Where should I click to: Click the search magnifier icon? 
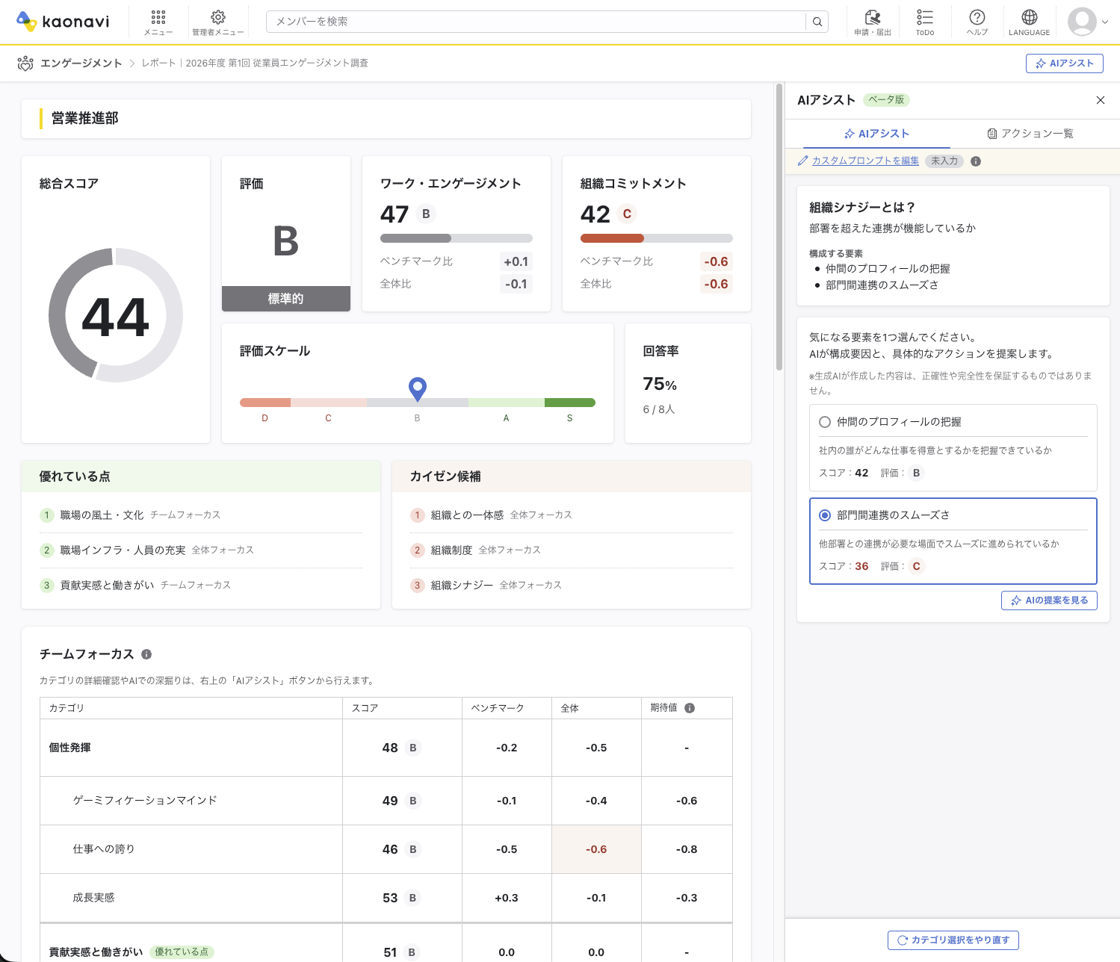[817, 22]
